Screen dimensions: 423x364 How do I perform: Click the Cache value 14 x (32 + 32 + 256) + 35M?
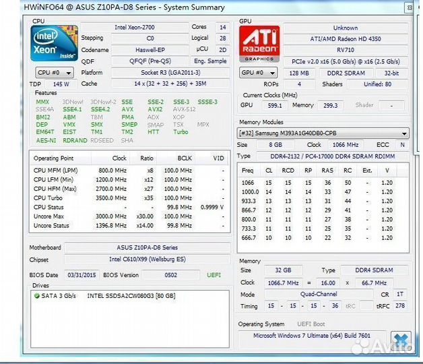pos(170,84)
